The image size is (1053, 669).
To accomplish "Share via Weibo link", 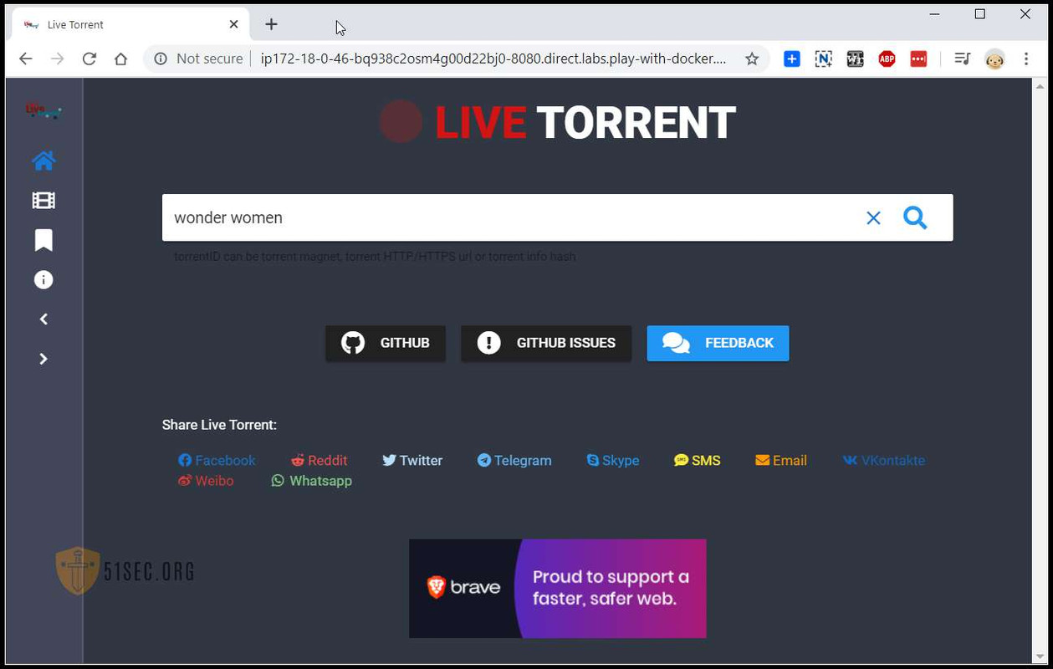I will pos(206,481).
